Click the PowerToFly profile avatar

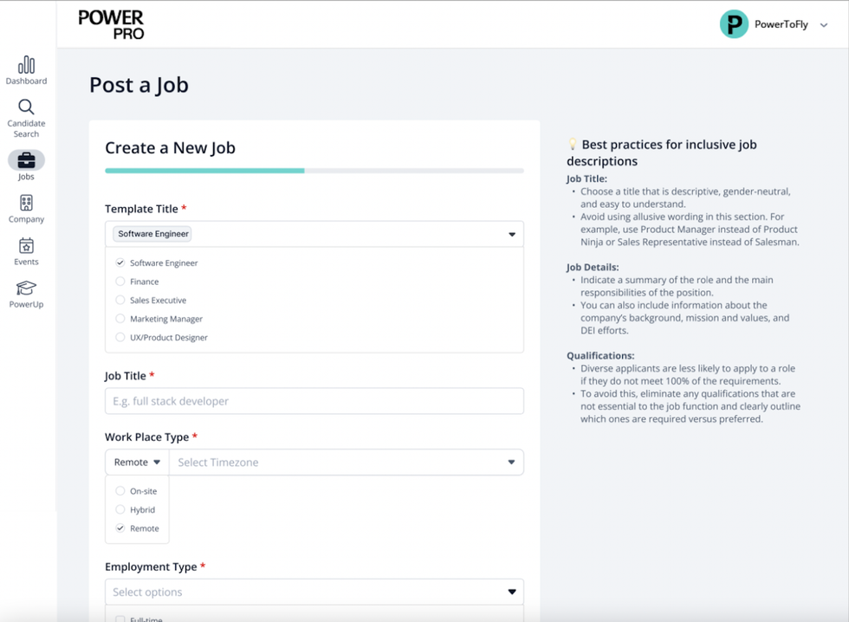tap(734, 24)
